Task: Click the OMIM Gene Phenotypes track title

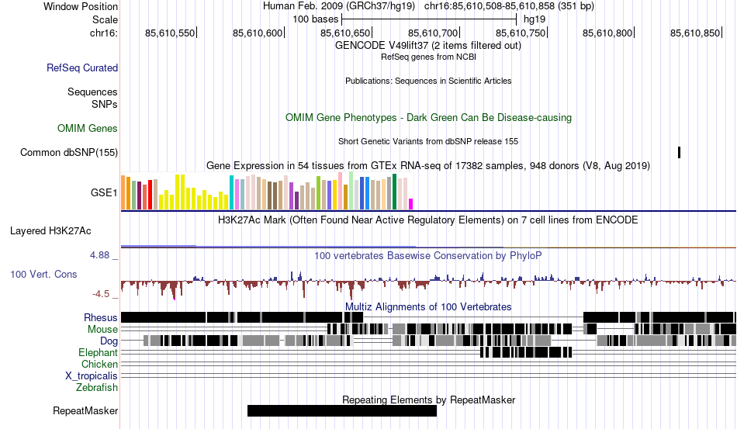Action: click(x=428, y=117)
